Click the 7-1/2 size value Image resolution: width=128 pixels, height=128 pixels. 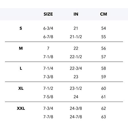pos(48,88)
